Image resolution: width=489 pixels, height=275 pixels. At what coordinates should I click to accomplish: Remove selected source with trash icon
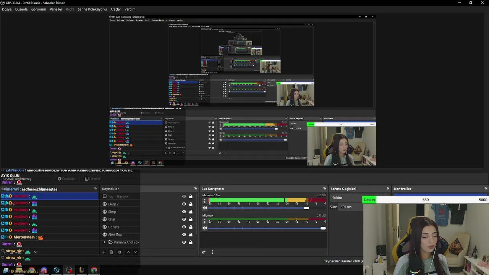[x=111, y=252]
